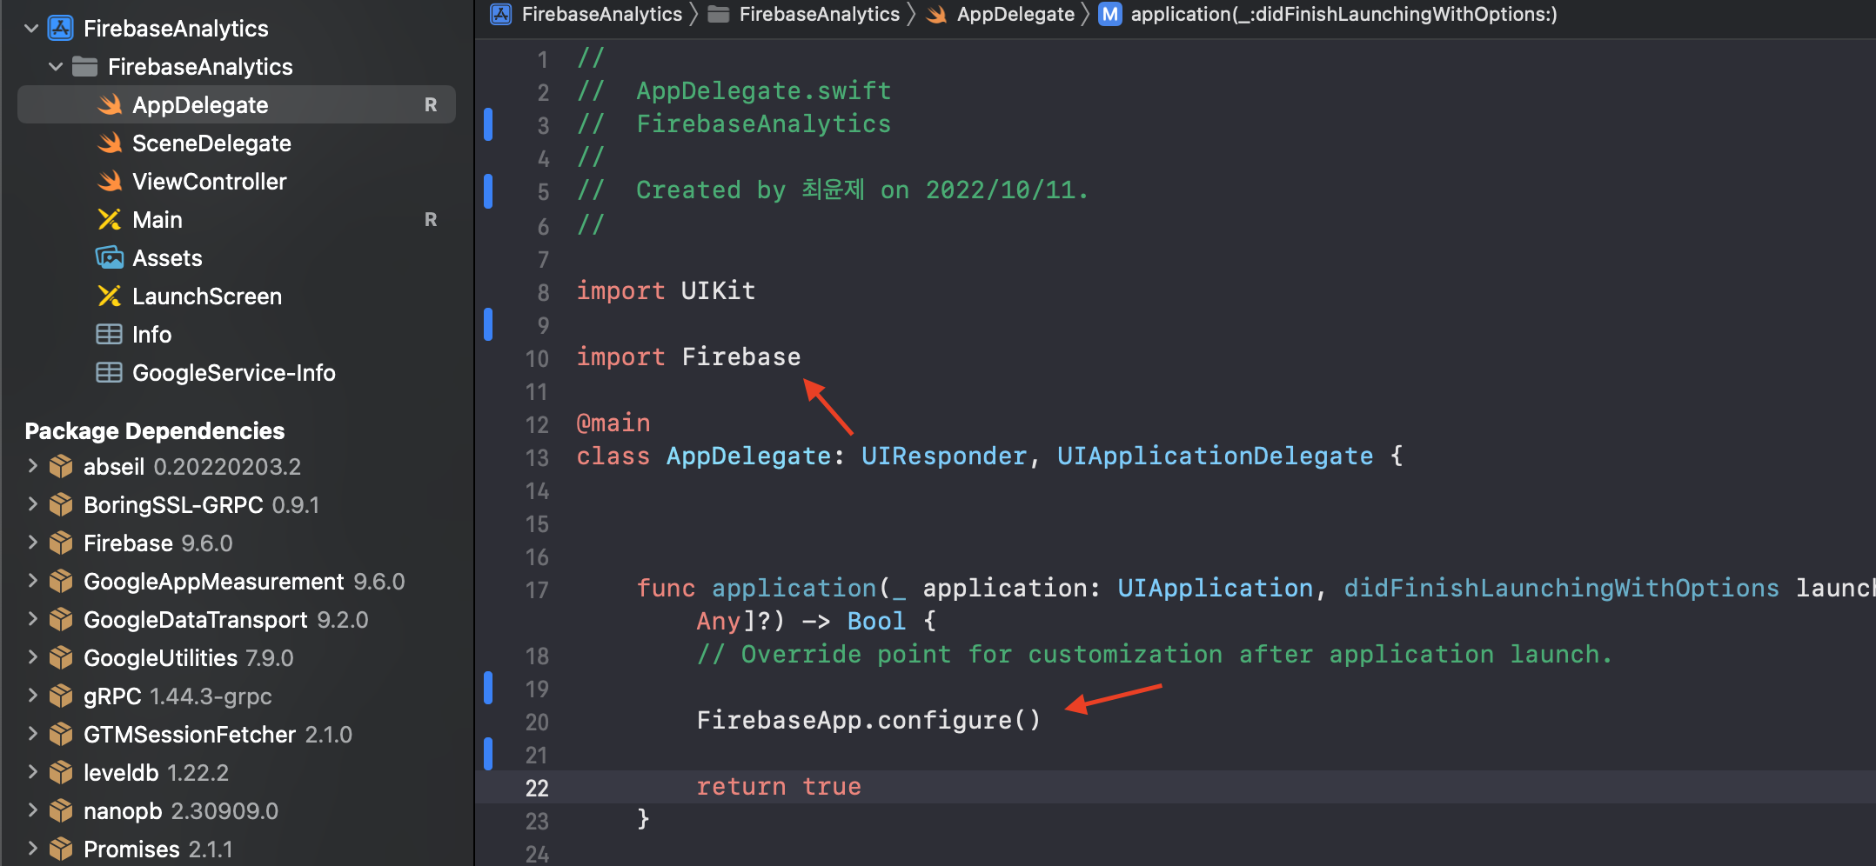
Task: Open the Info plist file
Action: point(151,335)
